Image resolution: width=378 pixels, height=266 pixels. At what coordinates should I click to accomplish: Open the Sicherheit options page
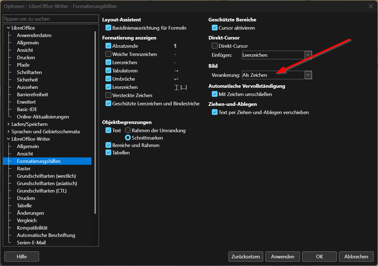[27, 80]
